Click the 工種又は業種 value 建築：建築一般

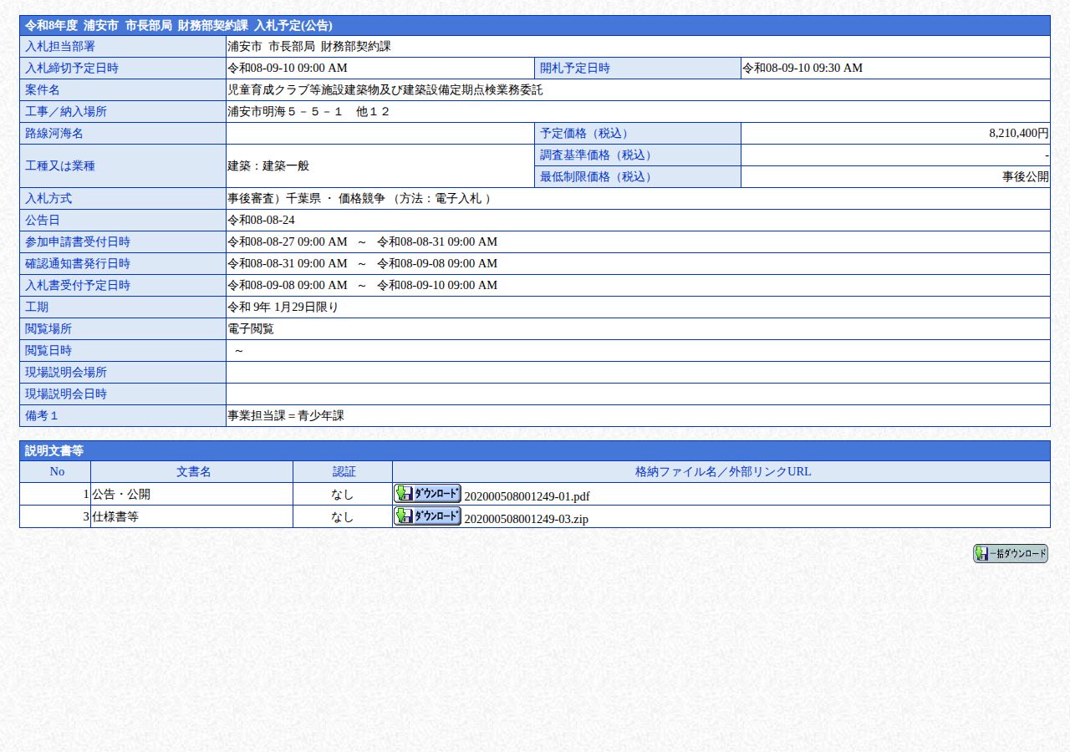click(268, 166)
